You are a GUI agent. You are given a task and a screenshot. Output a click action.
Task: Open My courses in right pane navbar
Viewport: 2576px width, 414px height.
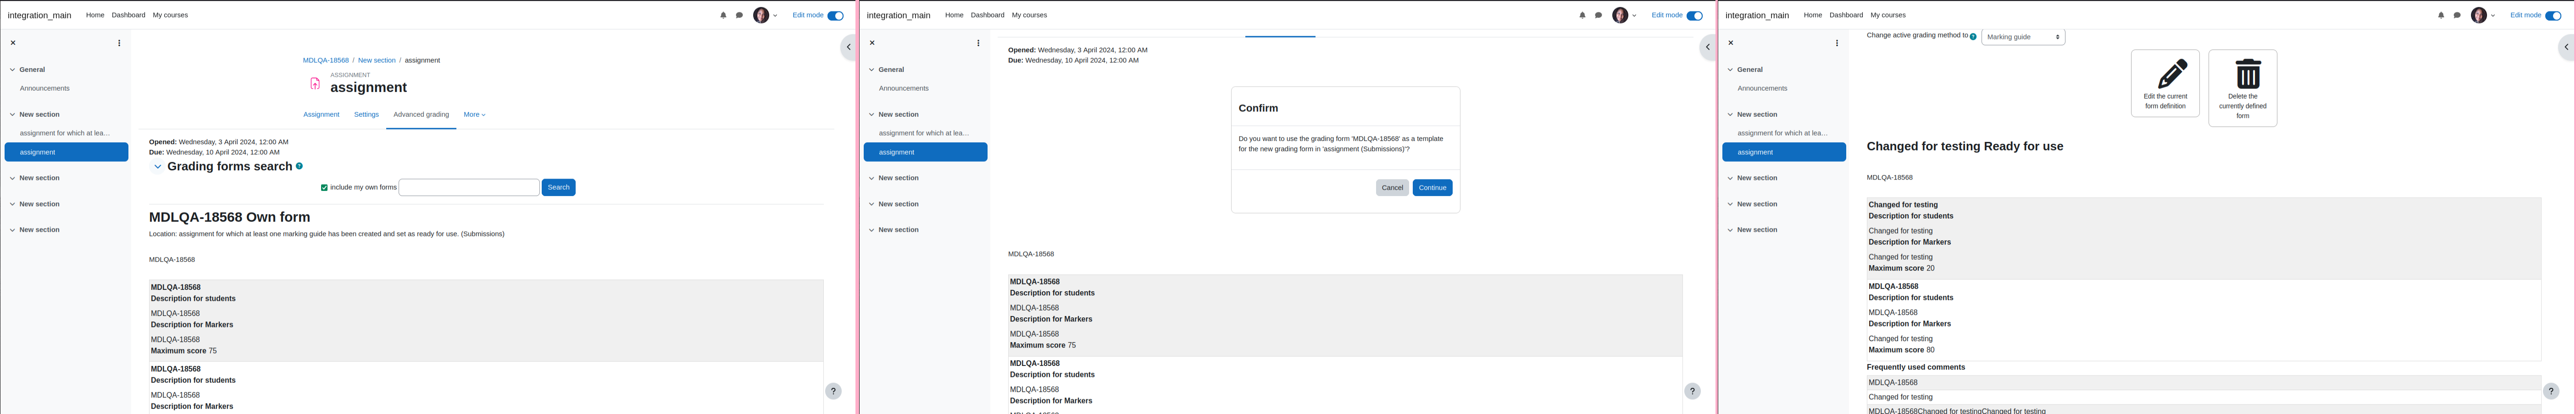pyautogui.click(x=1888, y=15)
